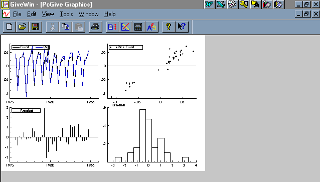The height and width of the screenshot is (182, 320).
Task: Open the Algebra editor icon
Action: [151, 27]
